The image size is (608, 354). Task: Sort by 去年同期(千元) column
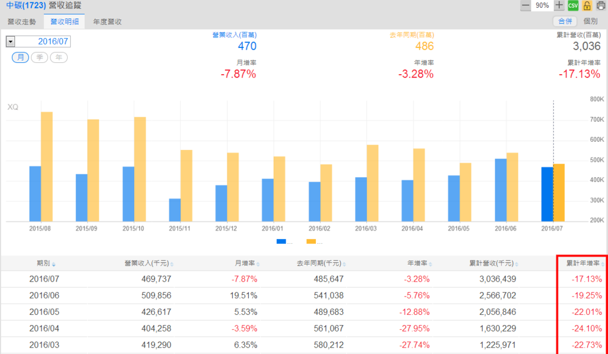tap(321, 263)
